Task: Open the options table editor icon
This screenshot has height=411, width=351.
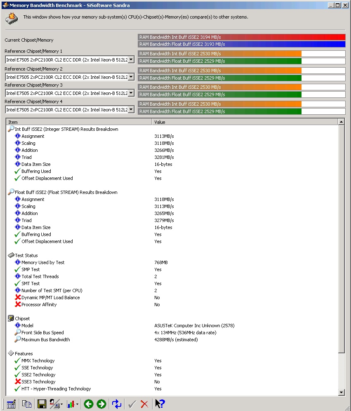Action: 11,404
